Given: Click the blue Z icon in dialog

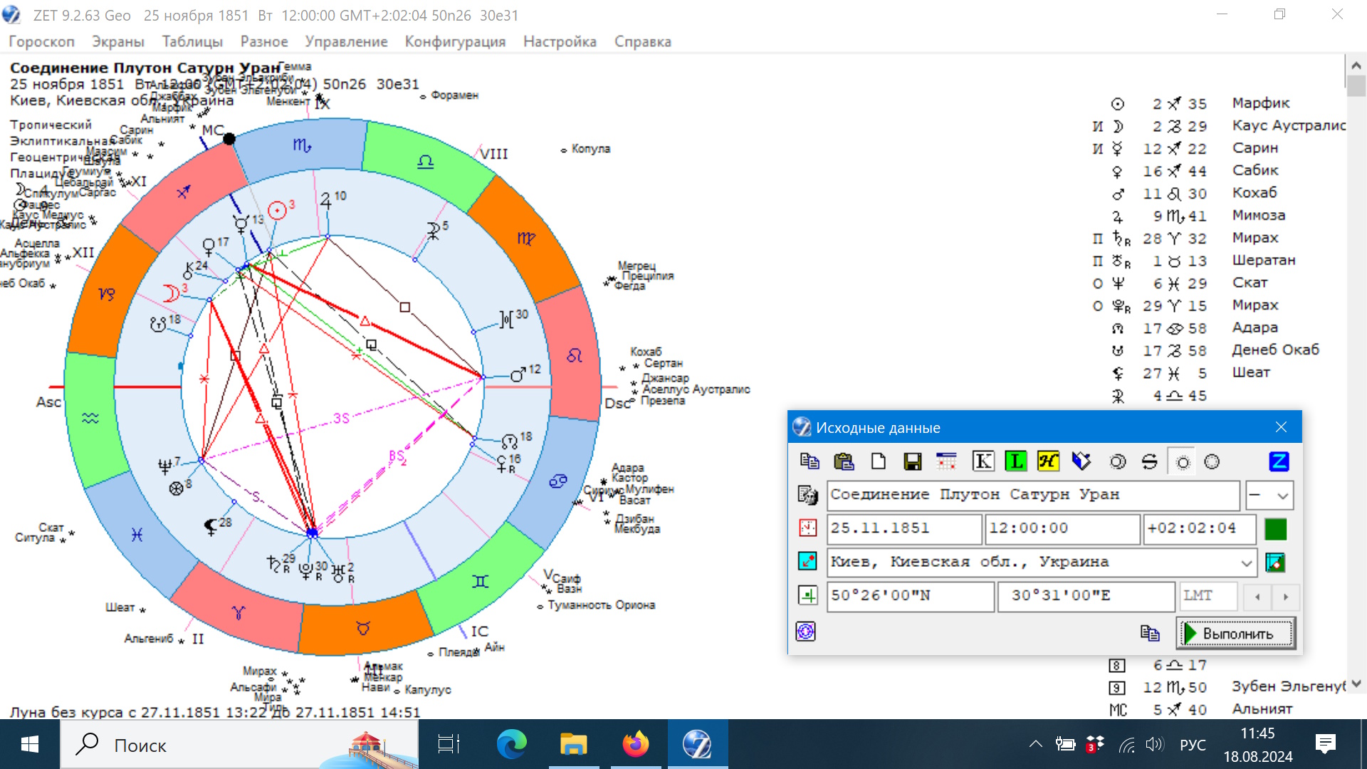Looking at the screenshot, I should [1279, 461].
